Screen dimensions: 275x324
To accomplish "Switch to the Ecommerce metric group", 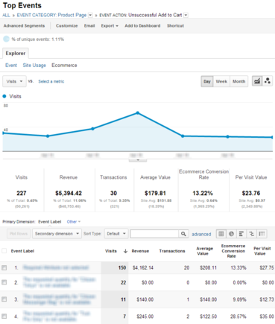I will 64,66.
